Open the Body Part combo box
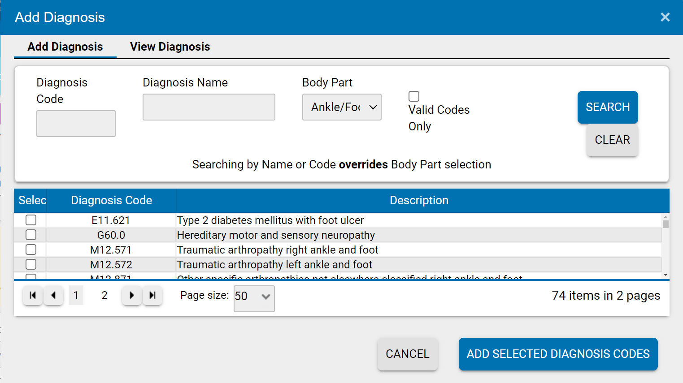 pyautogui.click(x=342, y=107)
